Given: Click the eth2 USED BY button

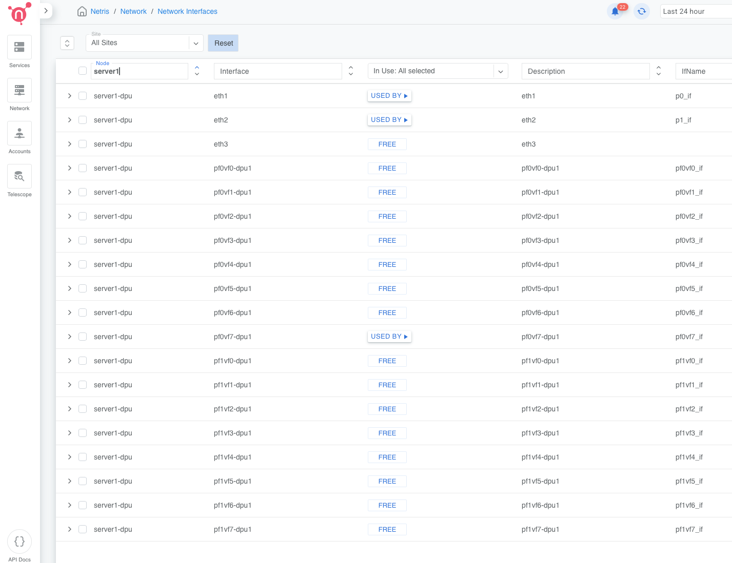Looking at the screenshot, I should tap(389, 120).
